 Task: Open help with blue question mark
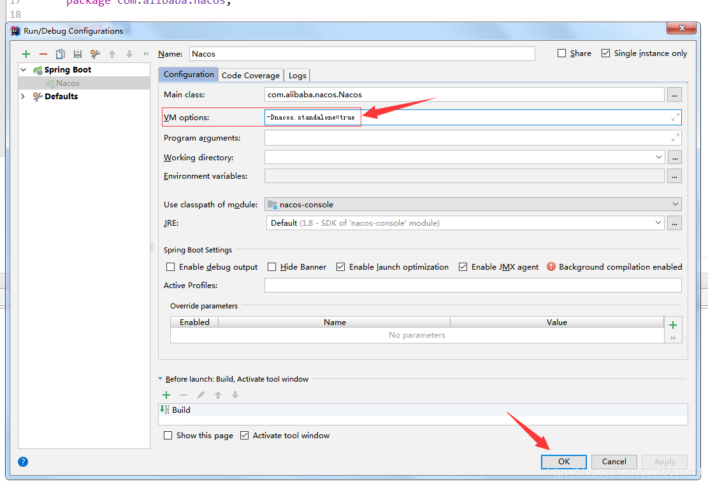tap(23, 462)
